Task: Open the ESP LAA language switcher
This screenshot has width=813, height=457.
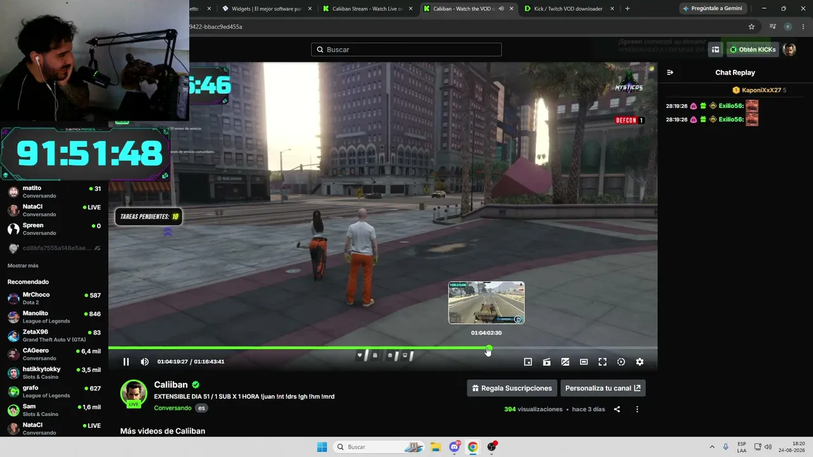Action: (x=742, y=447)
